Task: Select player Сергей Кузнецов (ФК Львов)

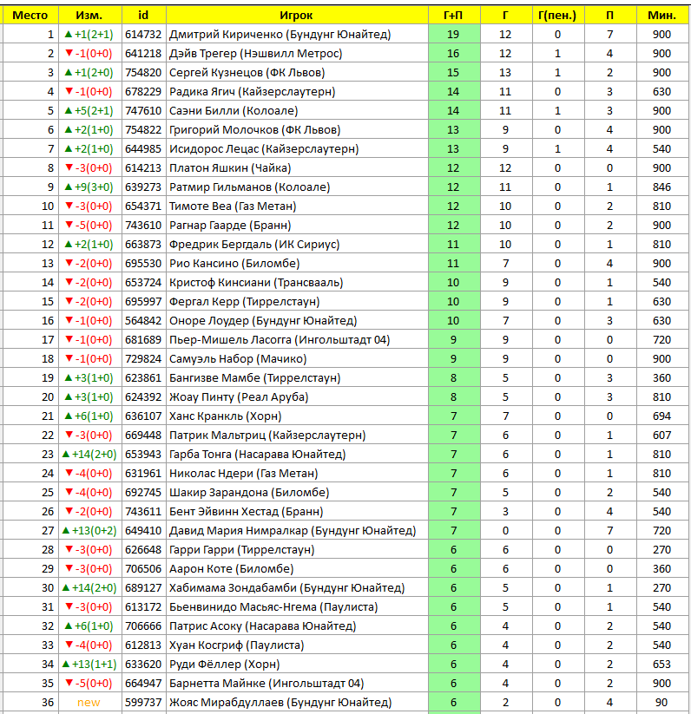Action: 247,73
